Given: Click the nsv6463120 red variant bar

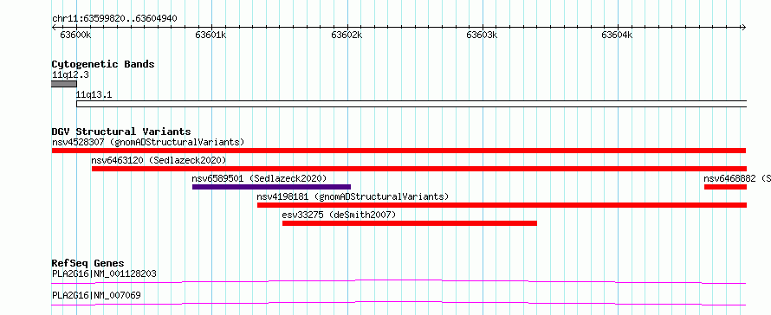Looking at the screenshot, I should click(x=419, y=169).
